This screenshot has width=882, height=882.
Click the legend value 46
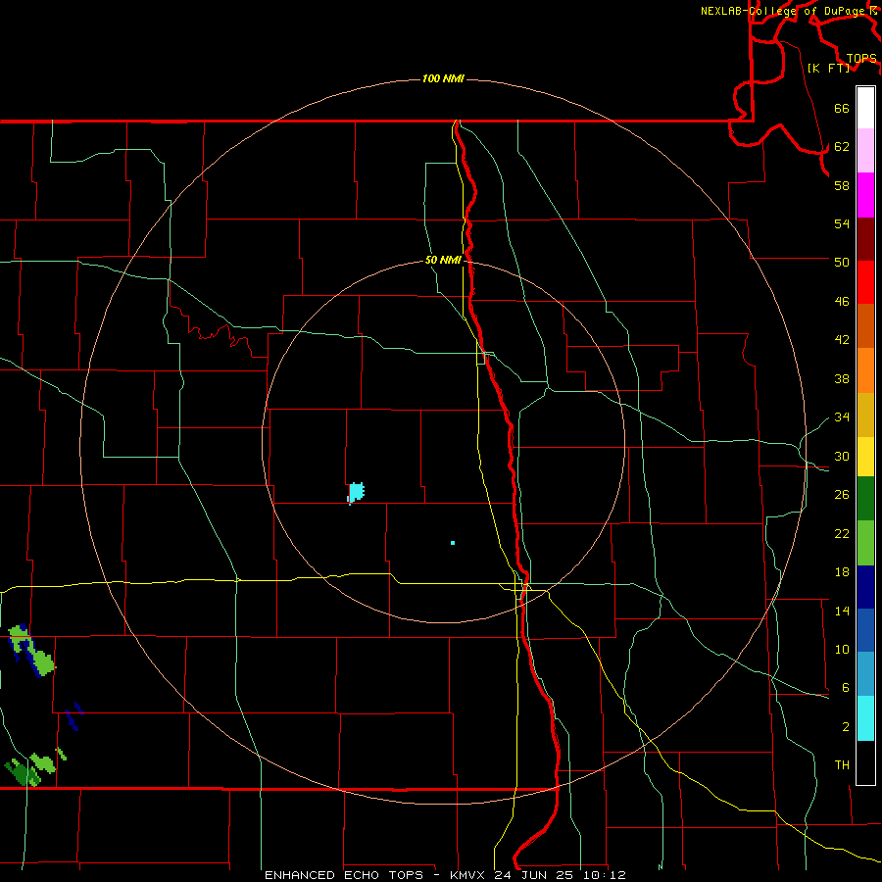tap(842, 302)
